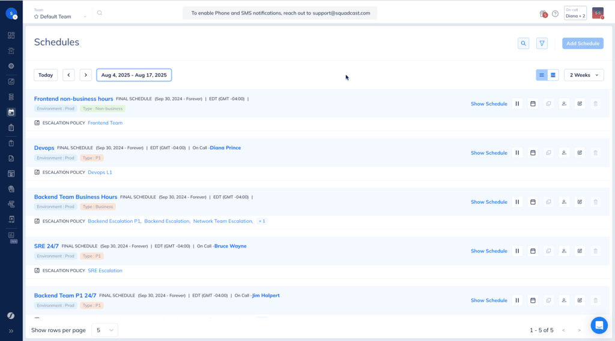Screen dimensions: 615x341
Task: Open the Frontend Team escalation policy
Action: click(105, 123)
